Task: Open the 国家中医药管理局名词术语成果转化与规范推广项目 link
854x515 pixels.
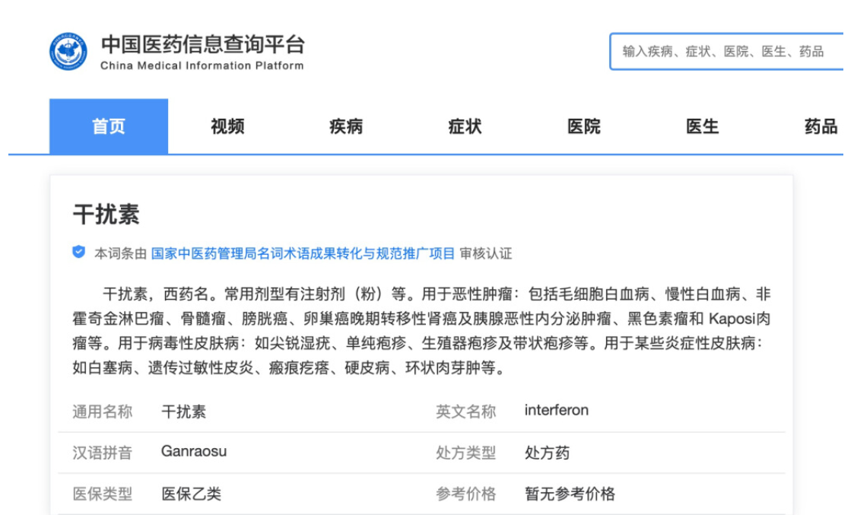Action: point(303,253)
